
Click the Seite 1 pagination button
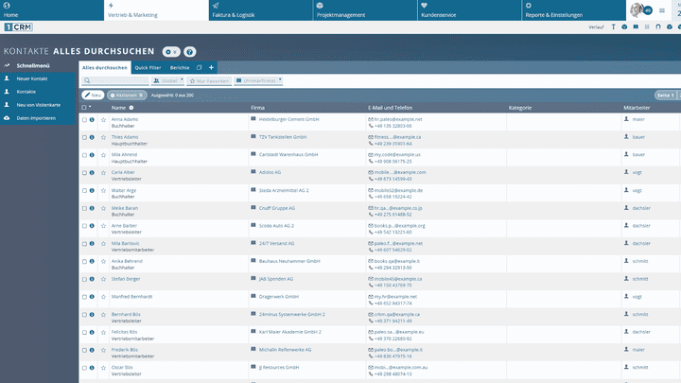pyautogui.click(x=665, y=96)
